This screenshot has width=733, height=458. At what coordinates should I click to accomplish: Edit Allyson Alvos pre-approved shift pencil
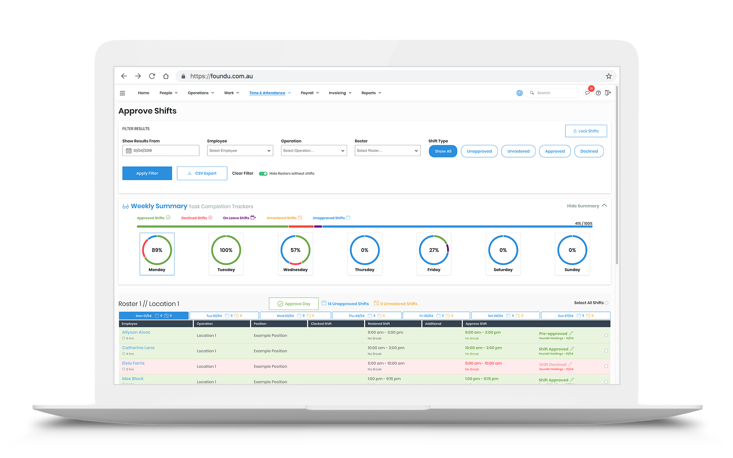[x=571, y=334]
